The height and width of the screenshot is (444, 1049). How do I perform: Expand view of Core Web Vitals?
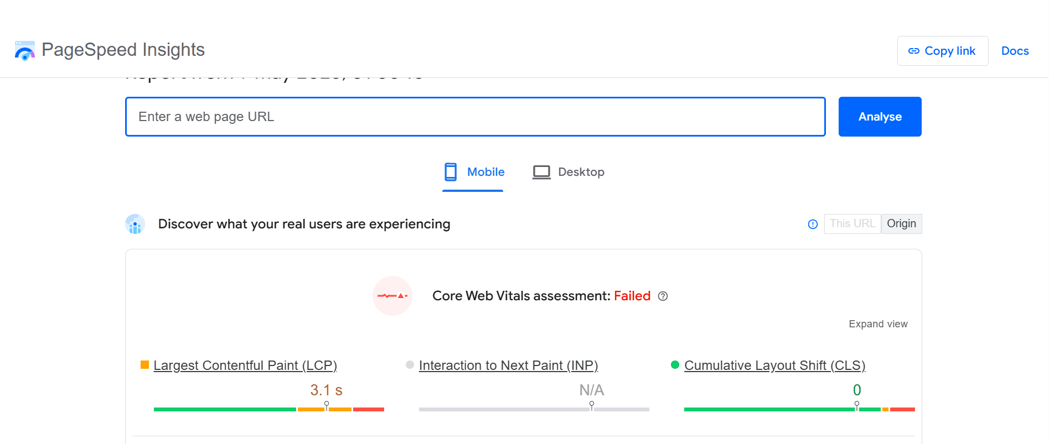878,324
